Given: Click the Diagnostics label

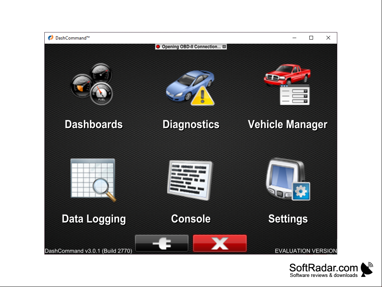Looking at the screenshot, I should 191,124.
